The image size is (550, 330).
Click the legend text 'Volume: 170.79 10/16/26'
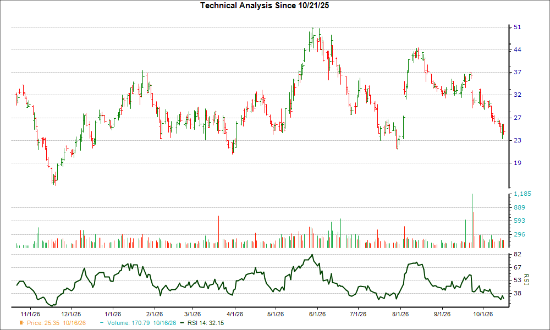point(142,323)
